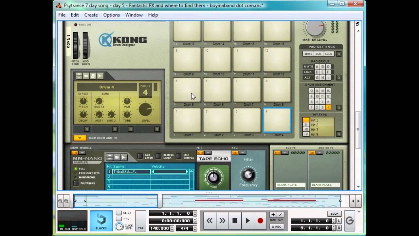
Task: Open the File menu
Action: (62, 15)
